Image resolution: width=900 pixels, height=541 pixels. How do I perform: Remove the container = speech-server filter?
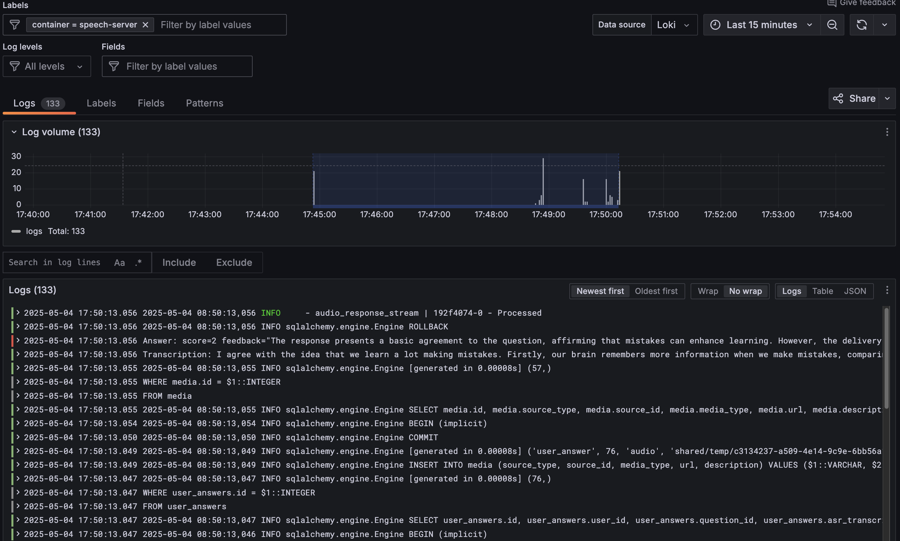(145, 25)
